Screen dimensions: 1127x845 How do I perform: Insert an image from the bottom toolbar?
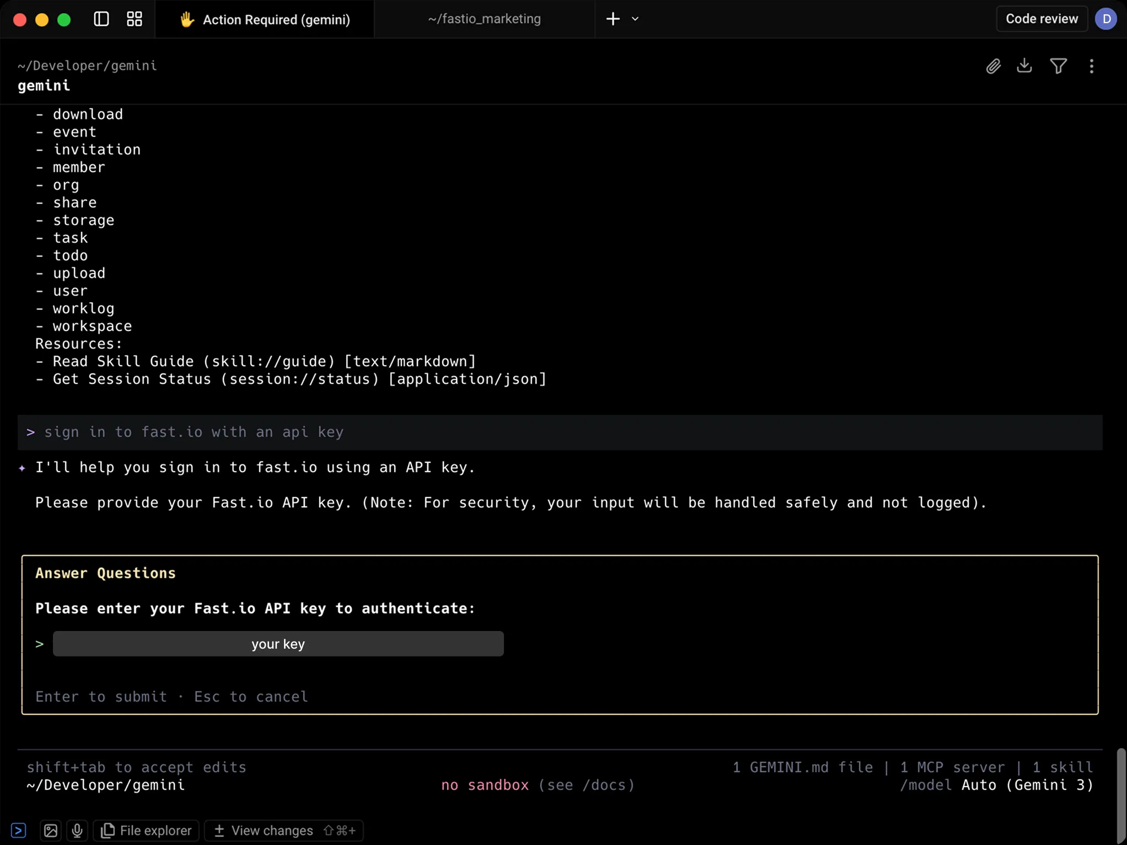50,830
